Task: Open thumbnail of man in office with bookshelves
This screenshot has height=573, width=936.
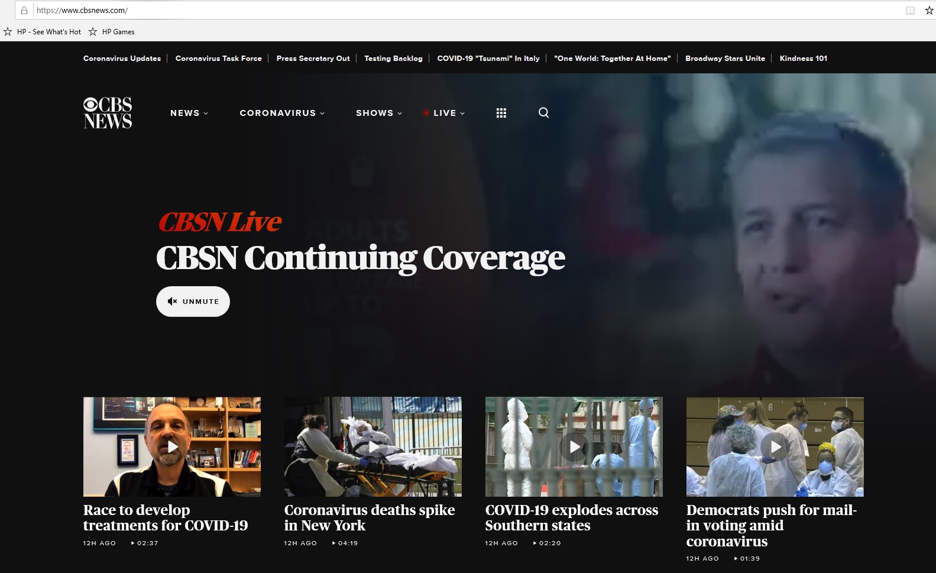Action: point(172,447)
